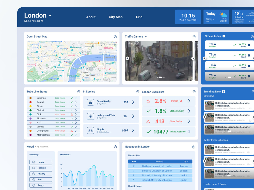254x190 pixels.
Task: Expand Traffic Camera dropdown arrow
Action: [x=146, y=36]
